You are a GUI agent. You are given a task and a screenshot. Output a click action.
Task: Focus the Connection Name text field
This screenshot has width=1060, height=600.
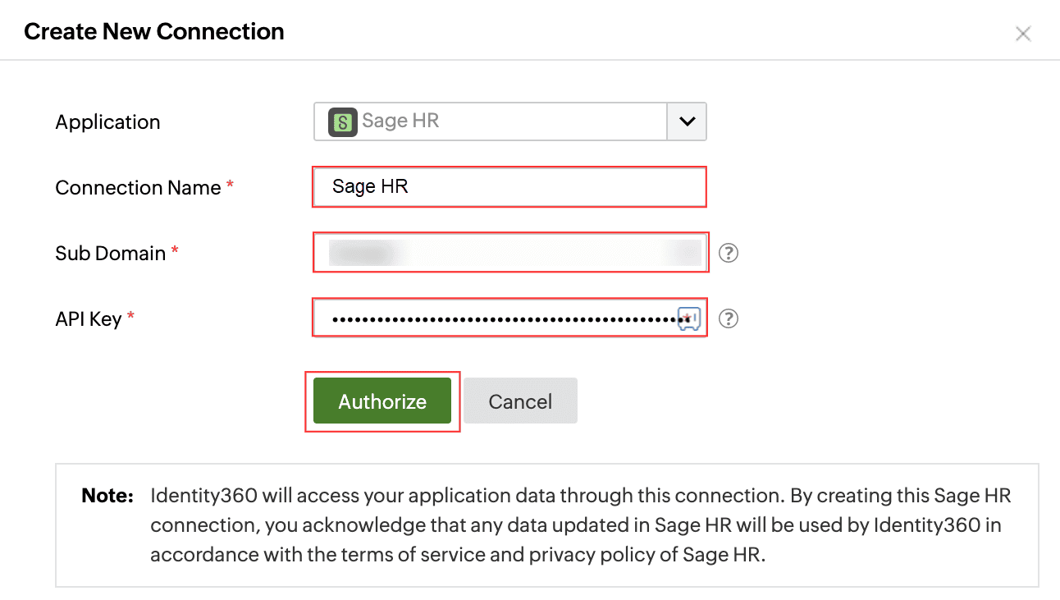[x=509, y=187]
